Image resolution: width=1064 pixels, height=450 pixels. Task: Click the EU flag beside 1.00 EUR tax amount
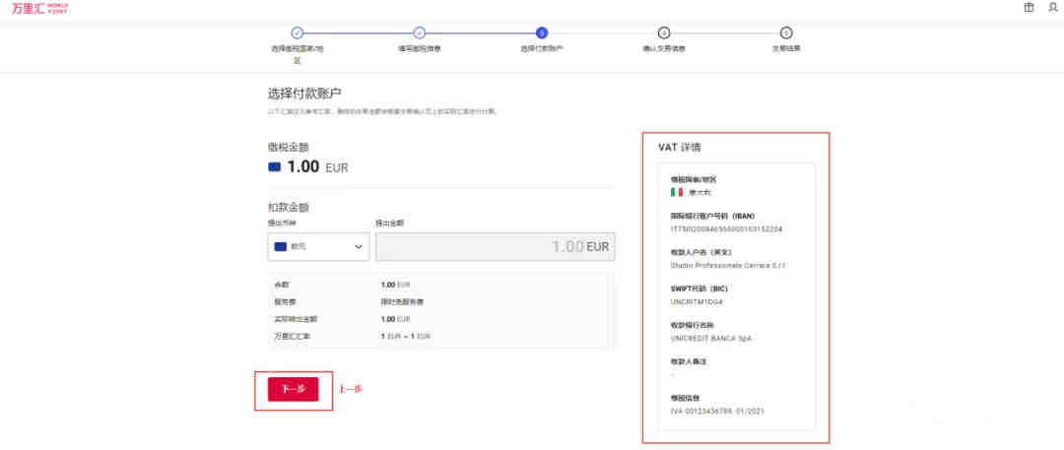(274, 167)
